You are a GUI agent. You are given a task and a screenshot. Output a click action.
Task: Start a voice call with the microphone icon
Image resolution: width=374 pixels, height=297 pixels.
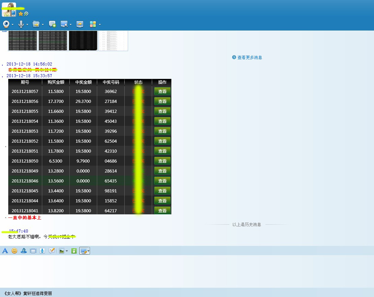(21, 24)
